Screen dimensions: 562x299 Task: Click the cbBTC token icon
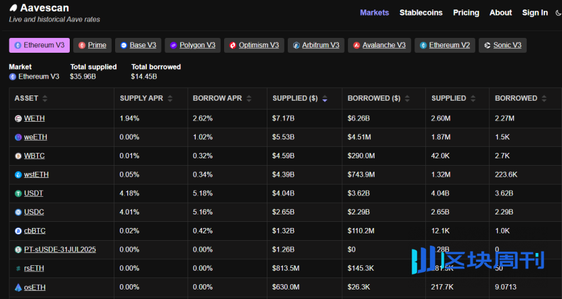coord(18,231)
